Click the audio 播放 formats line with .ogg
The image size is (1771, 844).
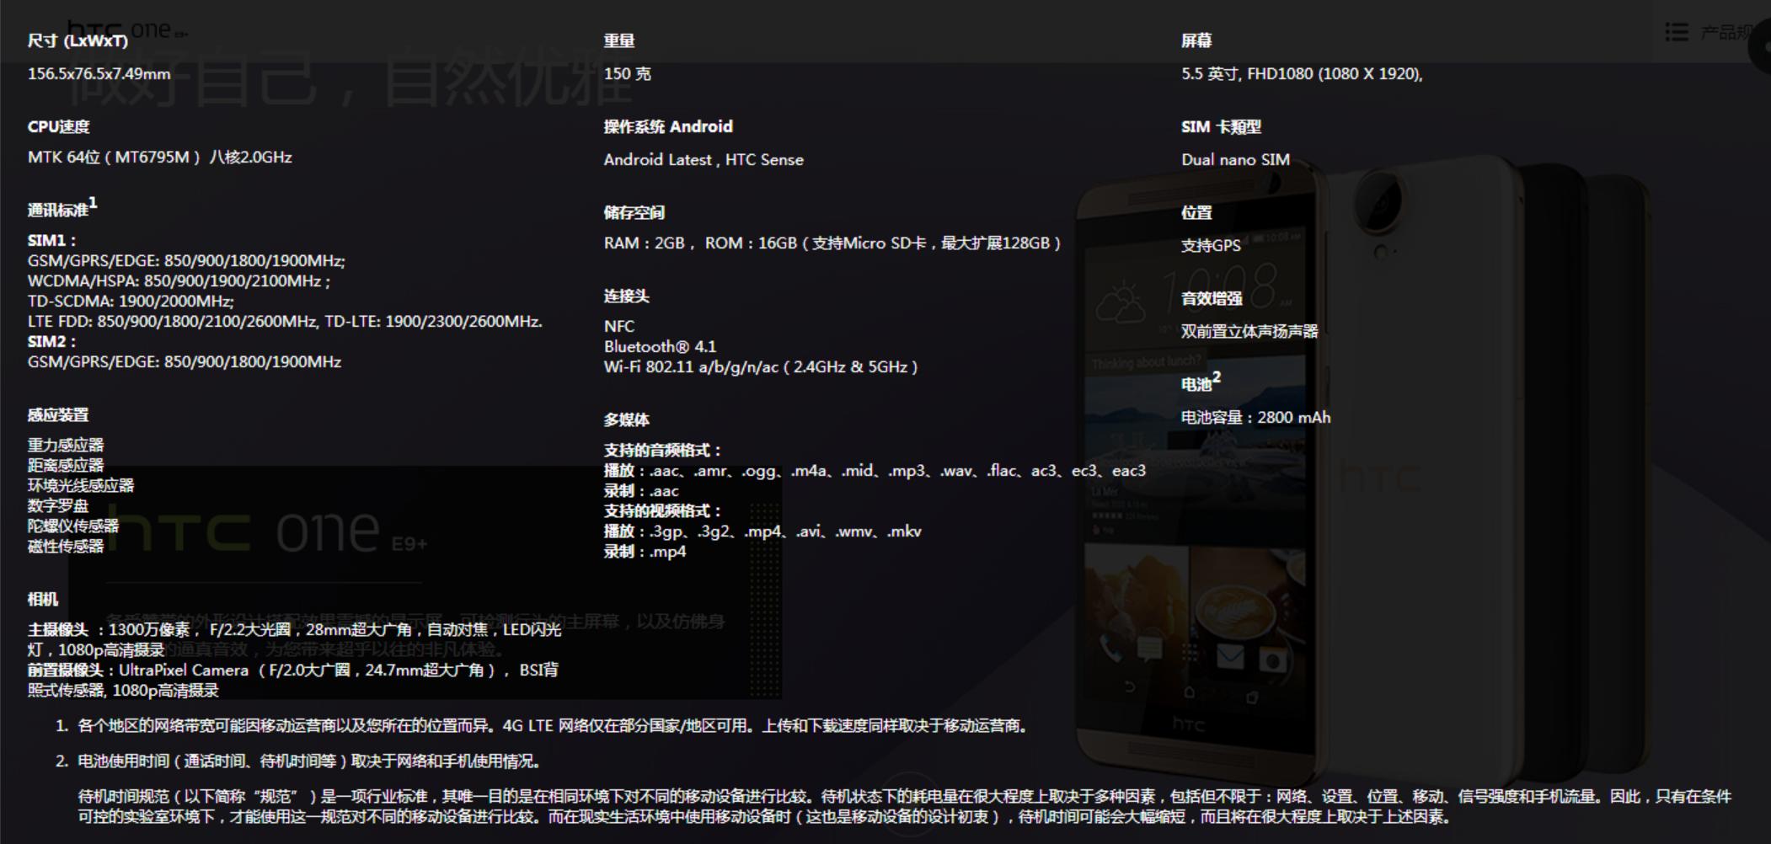(875, 470)
